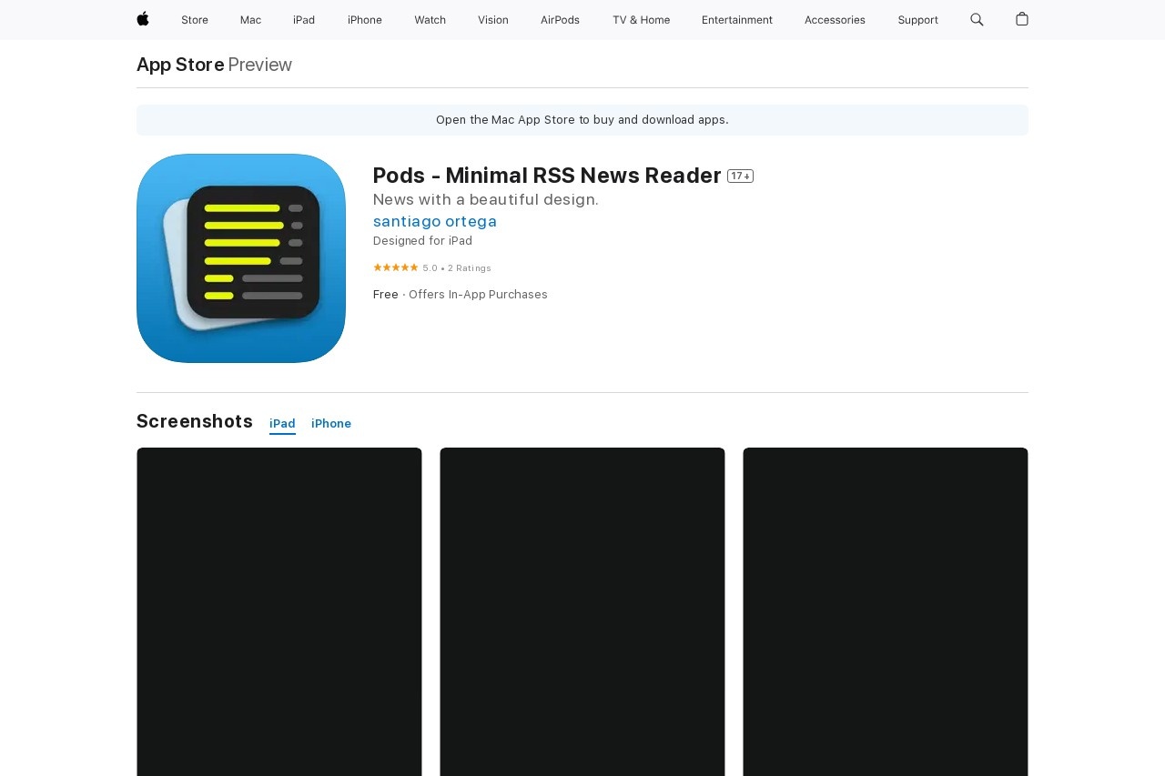Click the 17+ age rating badge
Image resolution: width=1165 pixels, height=776 pixels.
coord(740,176)
